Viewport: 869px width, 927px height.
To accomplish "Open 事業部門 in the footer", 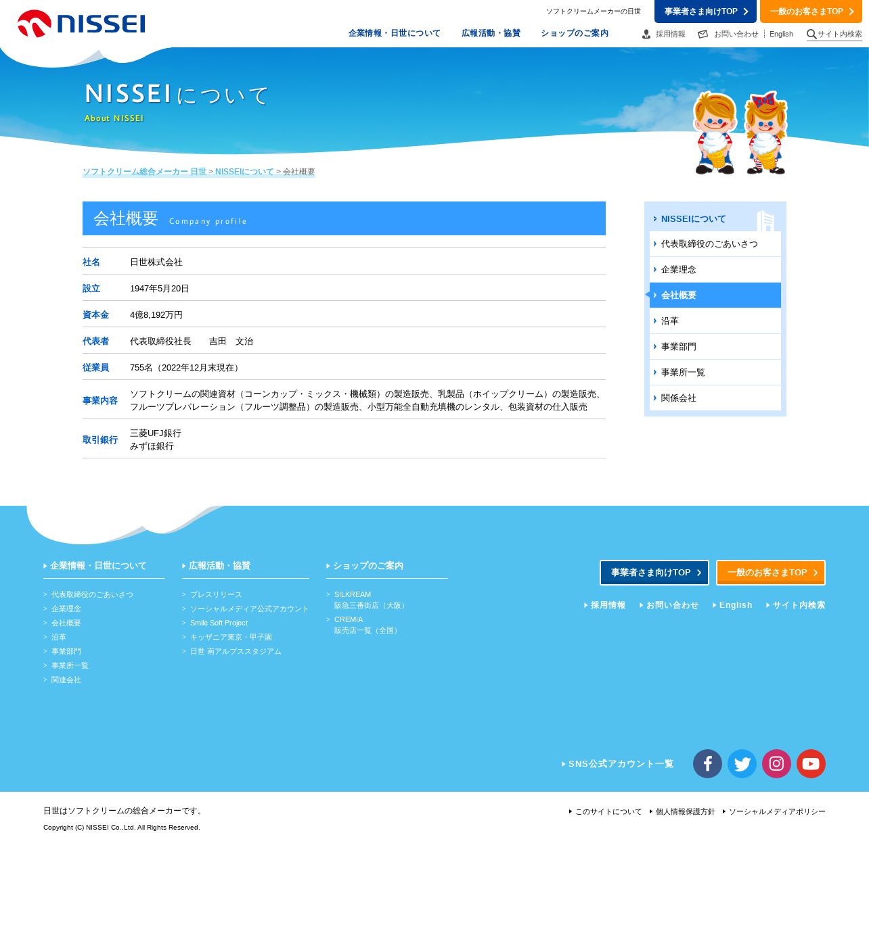I will point(66,652).
